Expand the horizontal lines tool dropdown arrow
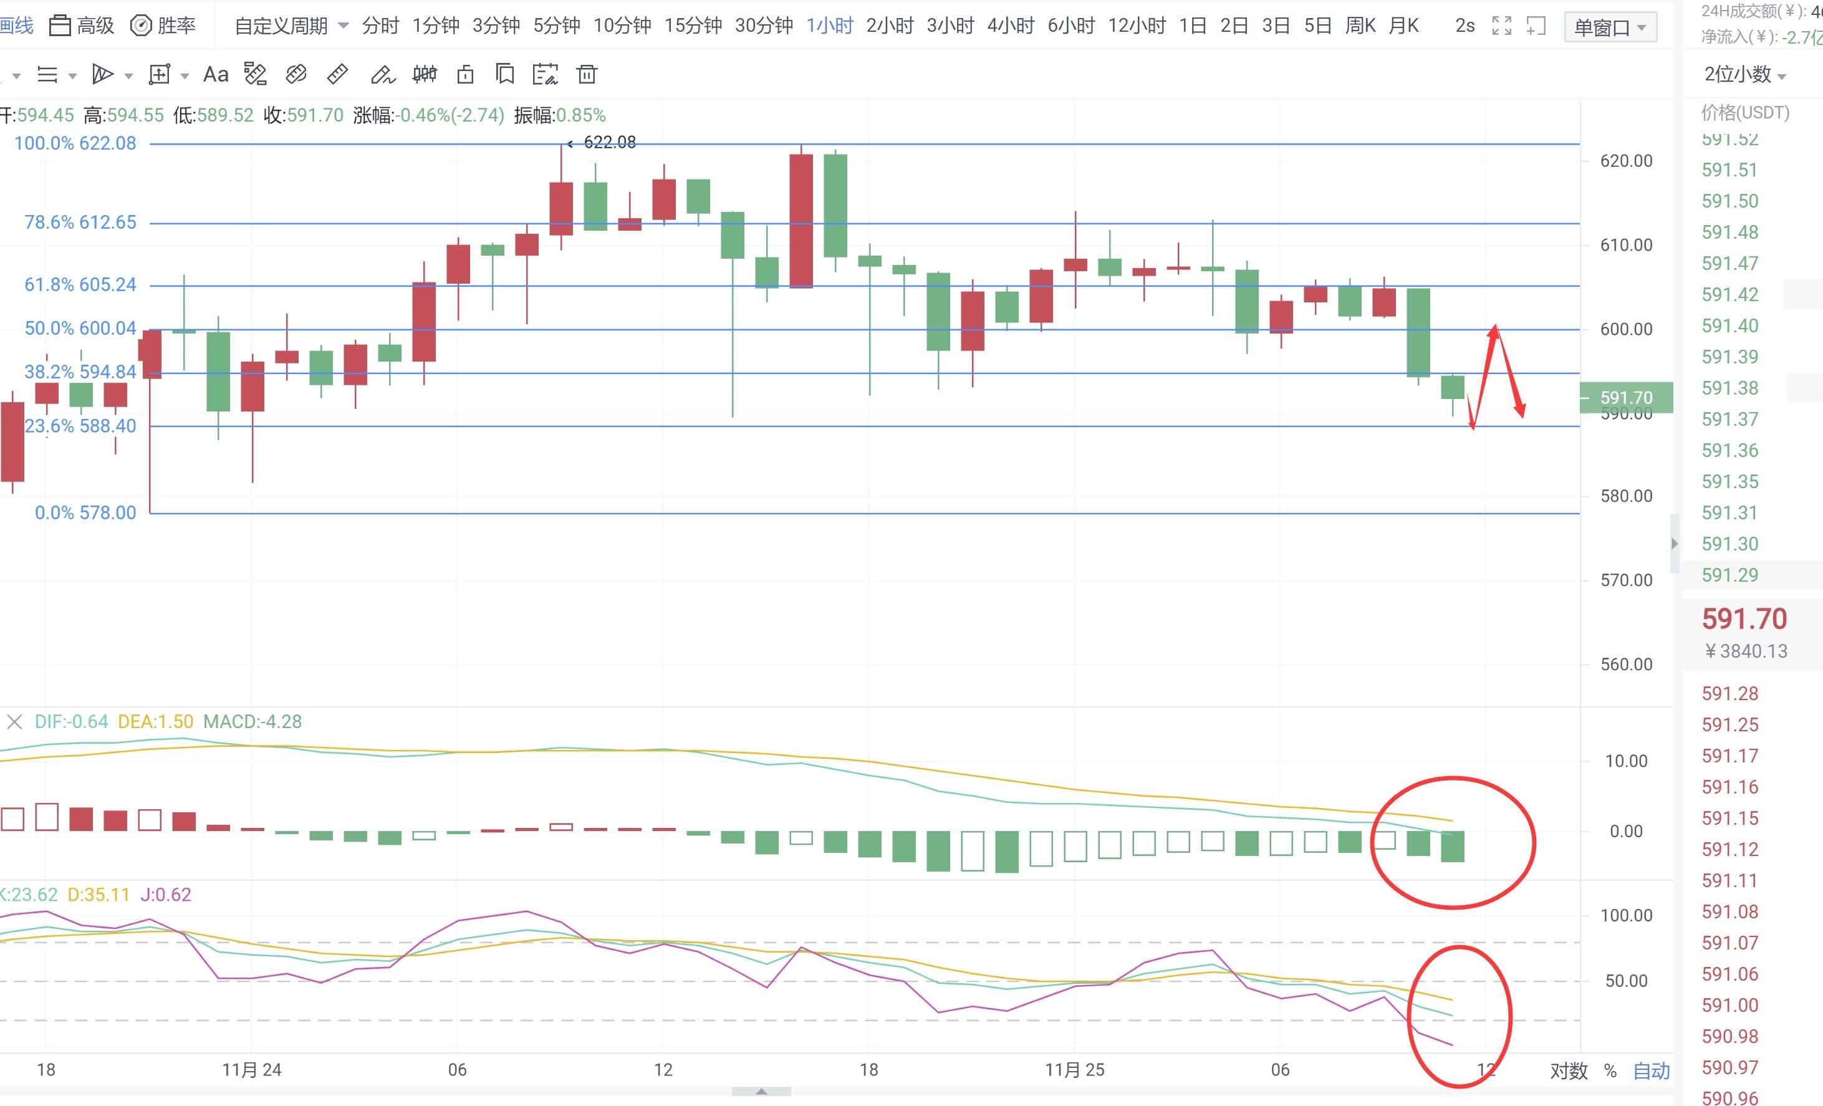The image size is (1823, 1106). point(72,75)
